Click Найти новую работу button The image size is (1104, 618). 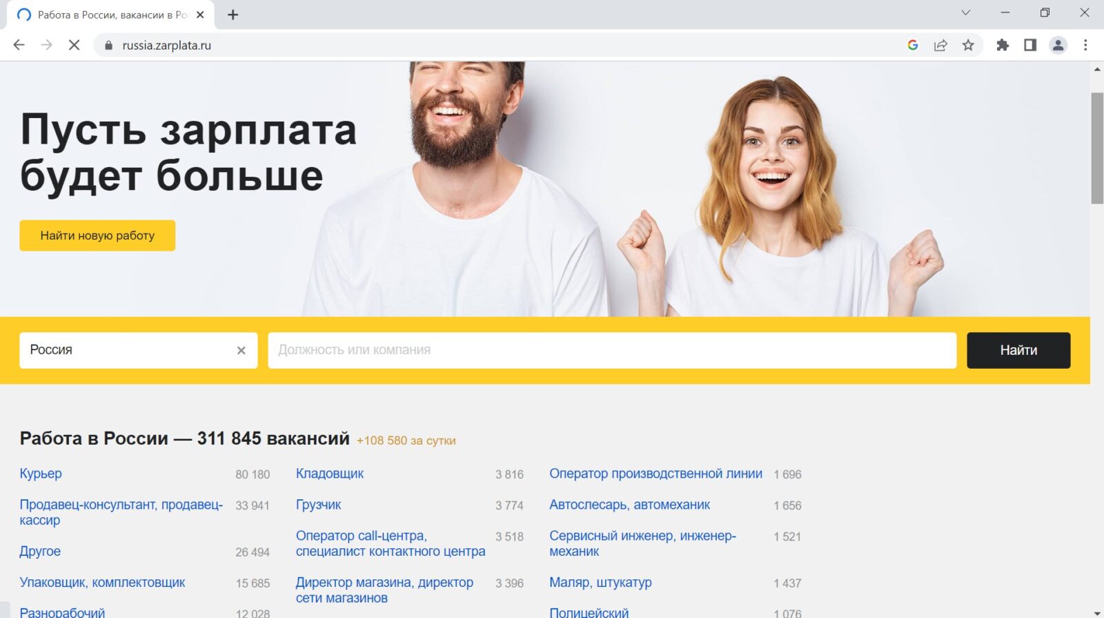click(97, 235)
